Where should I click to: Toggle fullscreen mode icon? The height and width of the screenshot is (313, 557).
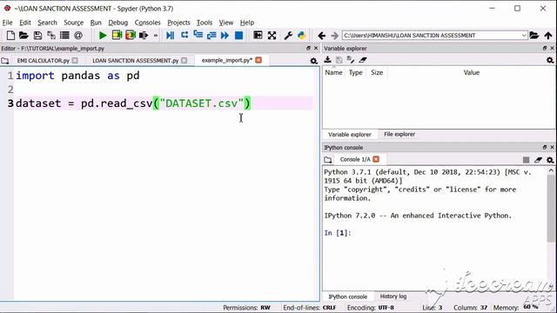(272, 35)
